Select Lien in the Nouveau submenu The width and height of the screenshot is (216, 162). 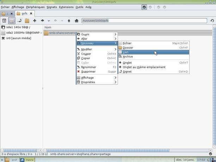pyautogui.click(x=154, y=52)
